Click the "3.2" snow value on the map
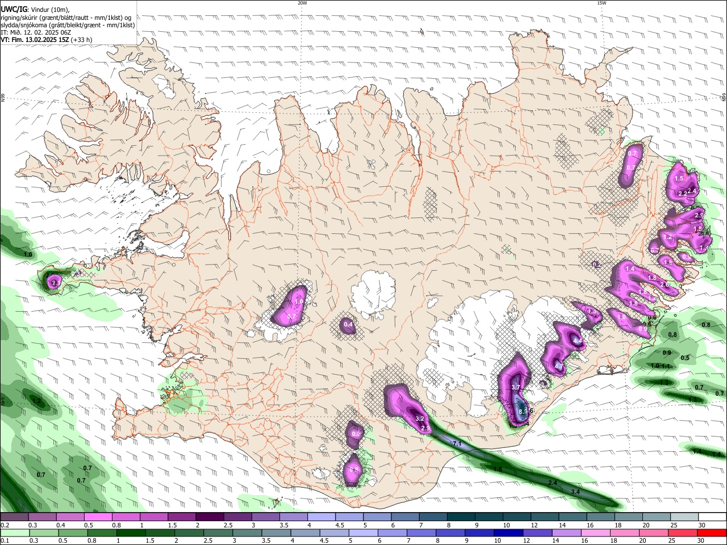 [420, 418]
